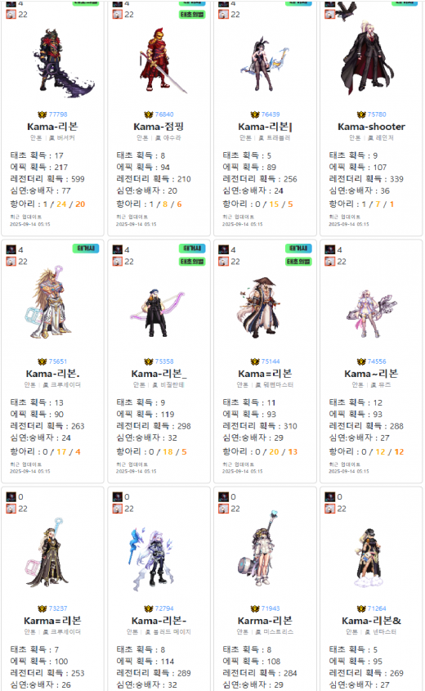
Task: Click the 태초의별 badge on Kama=리본 card
Action: tap(298, 262)
